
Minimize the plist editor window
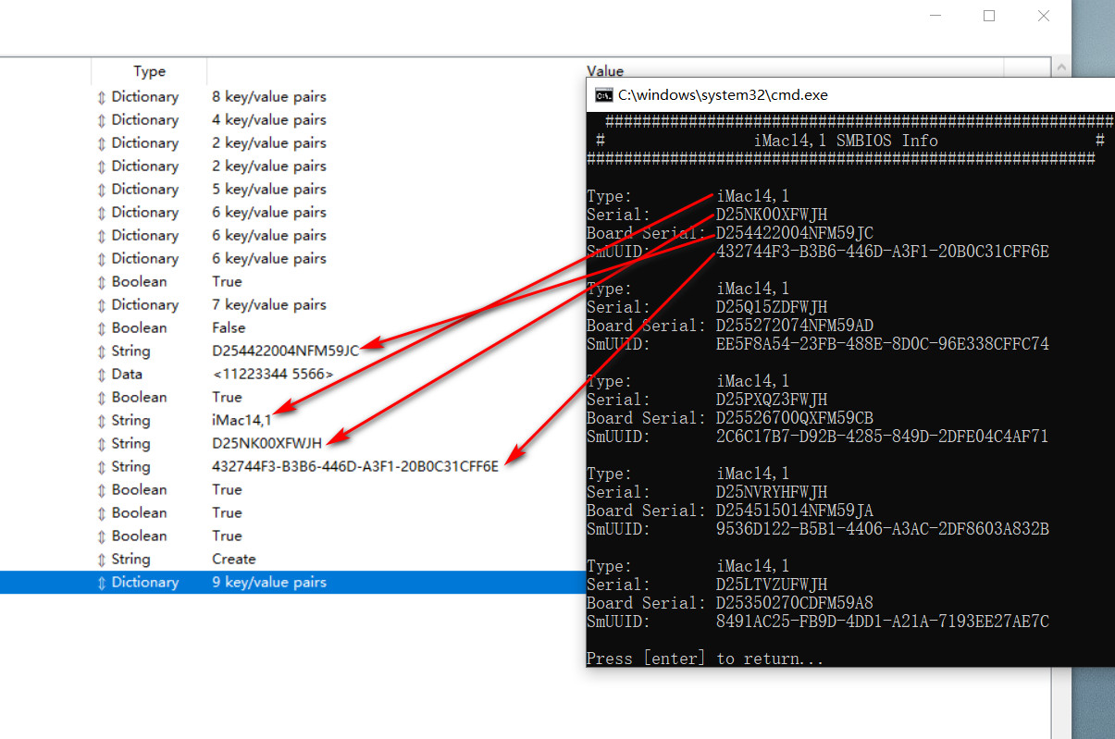point(935,16)
